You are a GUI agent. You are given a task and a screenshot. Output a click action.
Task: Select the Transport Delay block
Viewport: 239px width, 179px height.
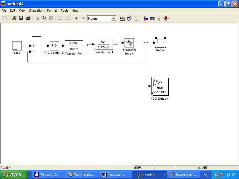[129, 43]
